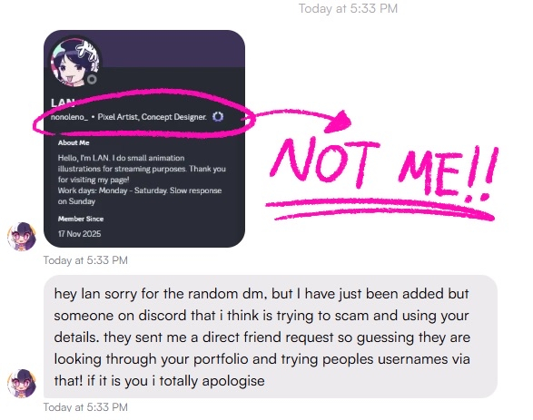This screenshot has height=420, width=533.
Task: Click the 'hey lan sorry' message bubble
Action: (x=271, y=337)
